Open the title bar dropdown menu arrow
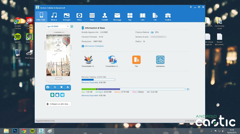The image size is (240, 134). [191, 7]
